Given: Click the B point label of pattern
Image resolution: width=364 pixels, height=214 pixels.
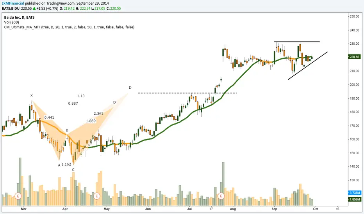Looking at the screenshot, I should click(x=67, y=130).
